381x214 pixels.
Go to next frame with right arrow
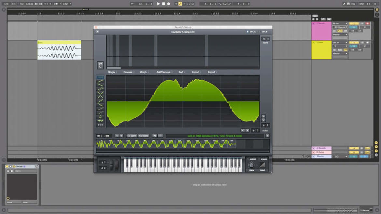pyautogui.click(x=247, y=131)
